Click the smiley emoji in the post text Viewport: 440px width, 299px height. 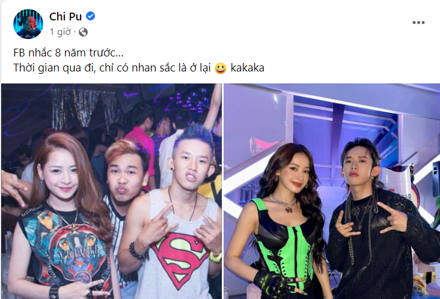click(x=220, y=68)
